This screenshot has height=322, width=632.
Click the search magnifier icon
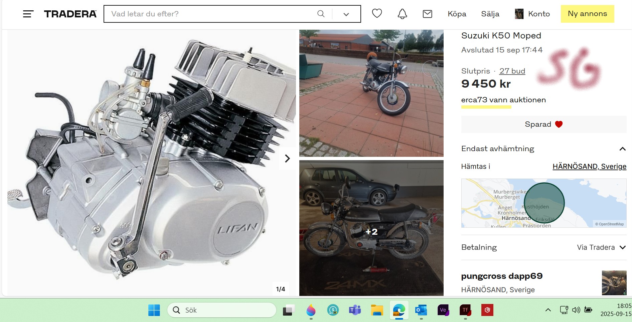(321, 14)
